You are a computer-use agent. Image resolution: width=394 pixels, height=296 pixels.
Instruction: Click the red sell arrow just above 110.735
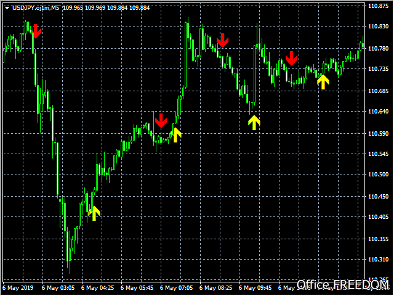tap(291, 59)
